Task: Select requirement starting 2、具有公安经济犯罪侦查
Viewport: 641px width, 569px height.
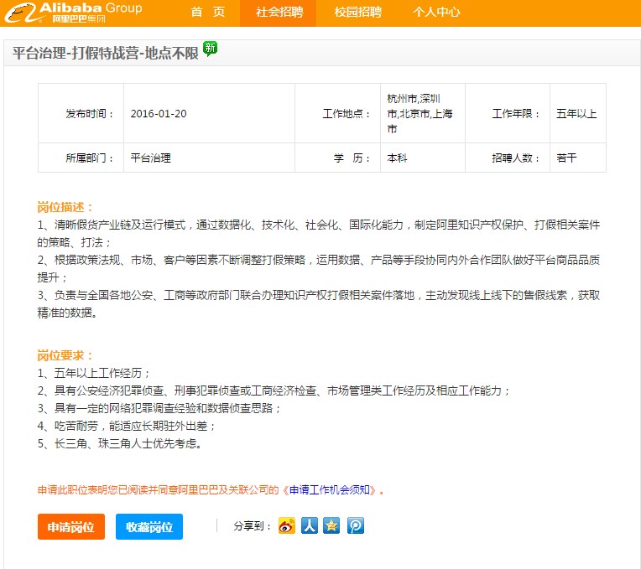Action: coord(274,391)
